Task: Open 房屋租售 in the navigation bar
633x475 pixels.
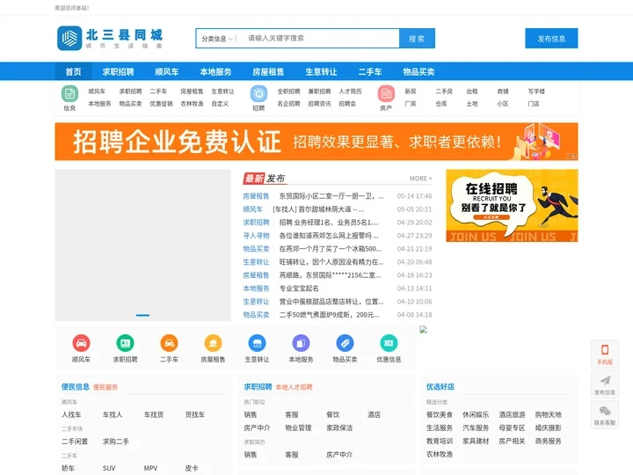Action: click(x=268, y=72)
